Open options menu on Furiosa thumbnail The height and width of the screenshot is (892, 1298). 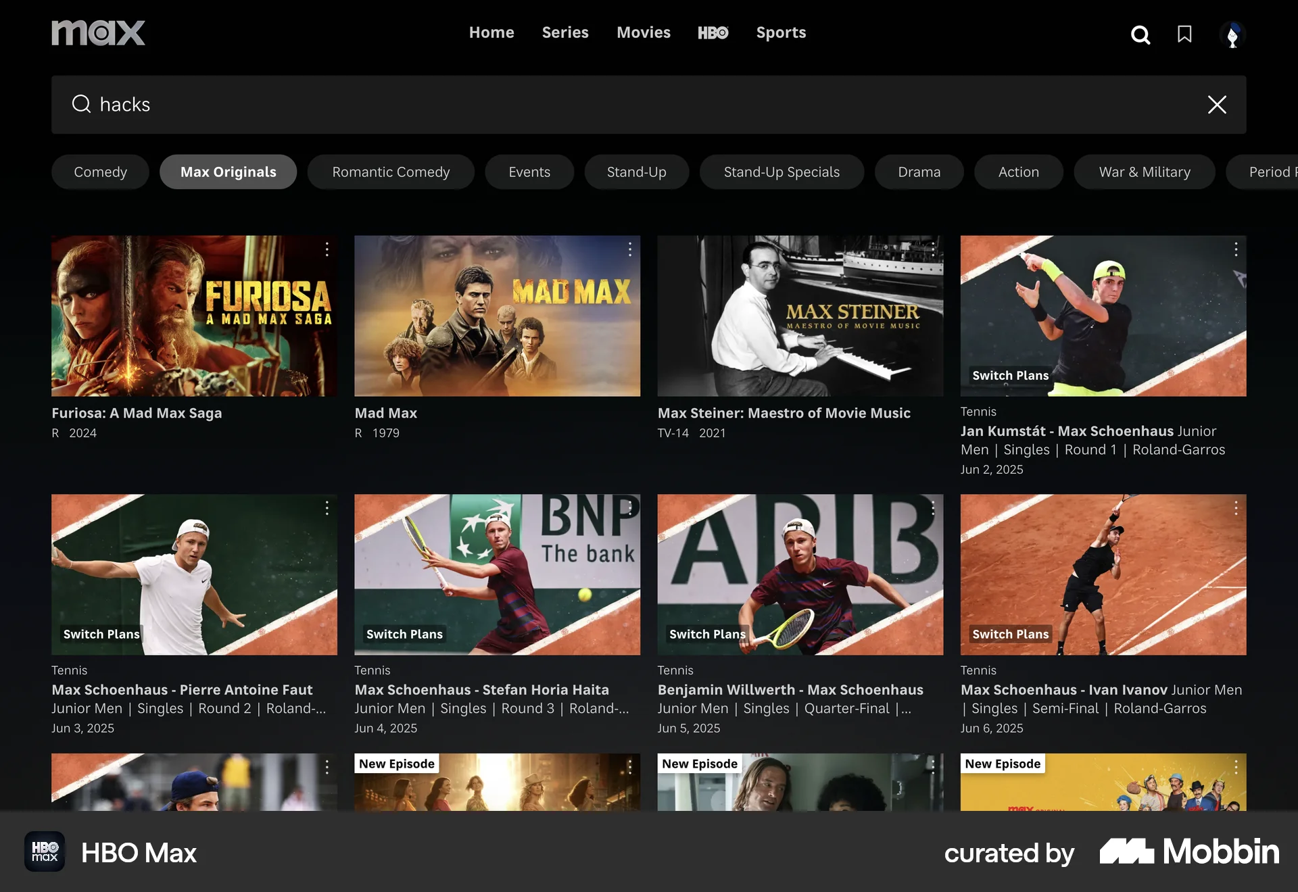(327, 249)
